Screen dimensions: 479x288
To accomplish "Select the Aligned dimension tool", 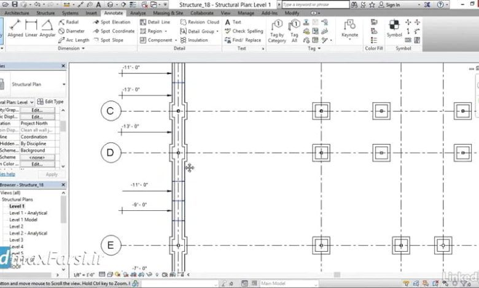I will [15, 28].
